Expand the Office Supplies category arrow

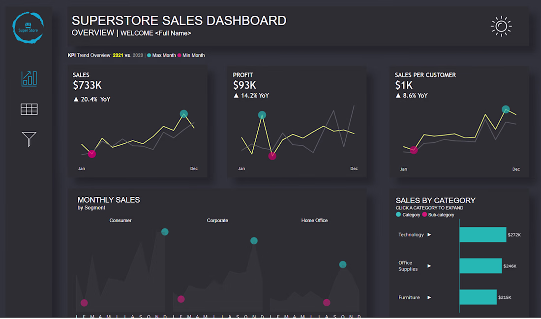coord(429,266)
